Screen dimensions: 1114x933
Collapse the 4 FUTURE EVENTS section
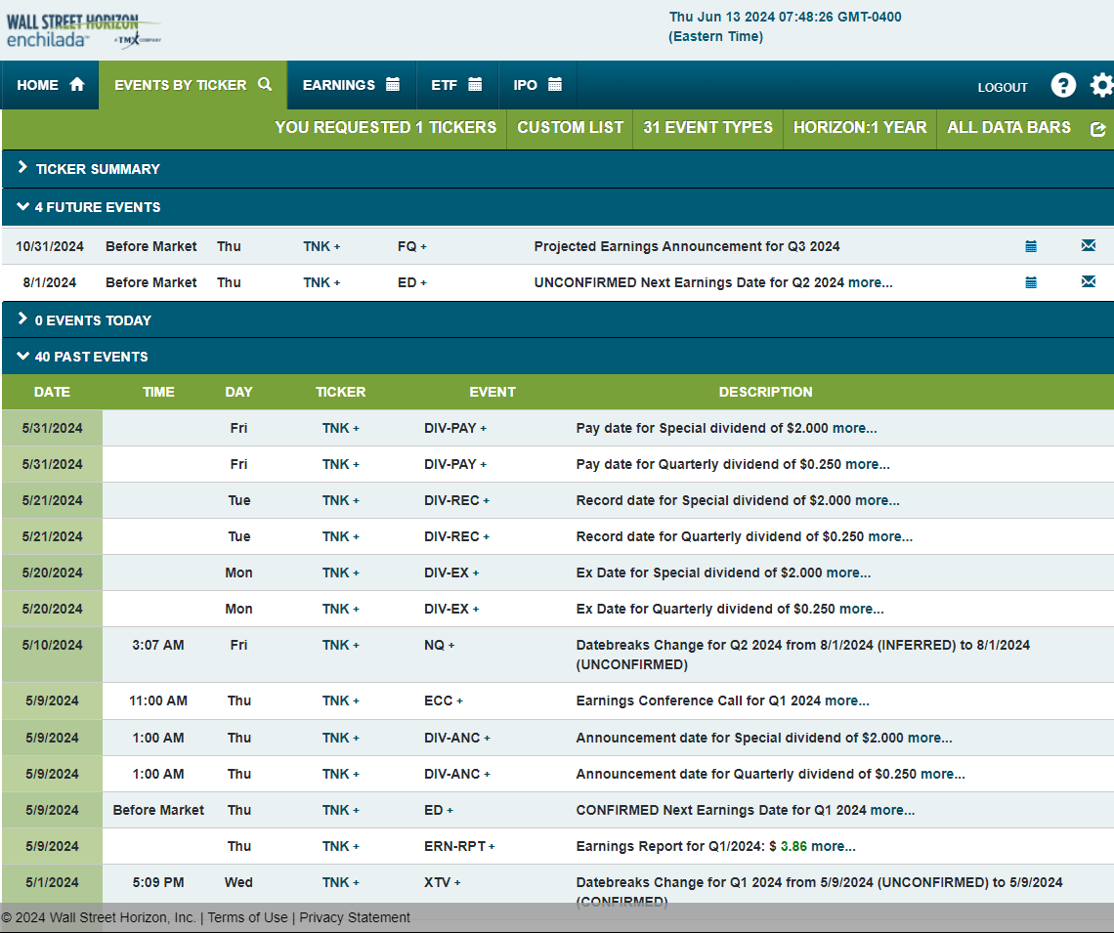click(x=22, y=207)
